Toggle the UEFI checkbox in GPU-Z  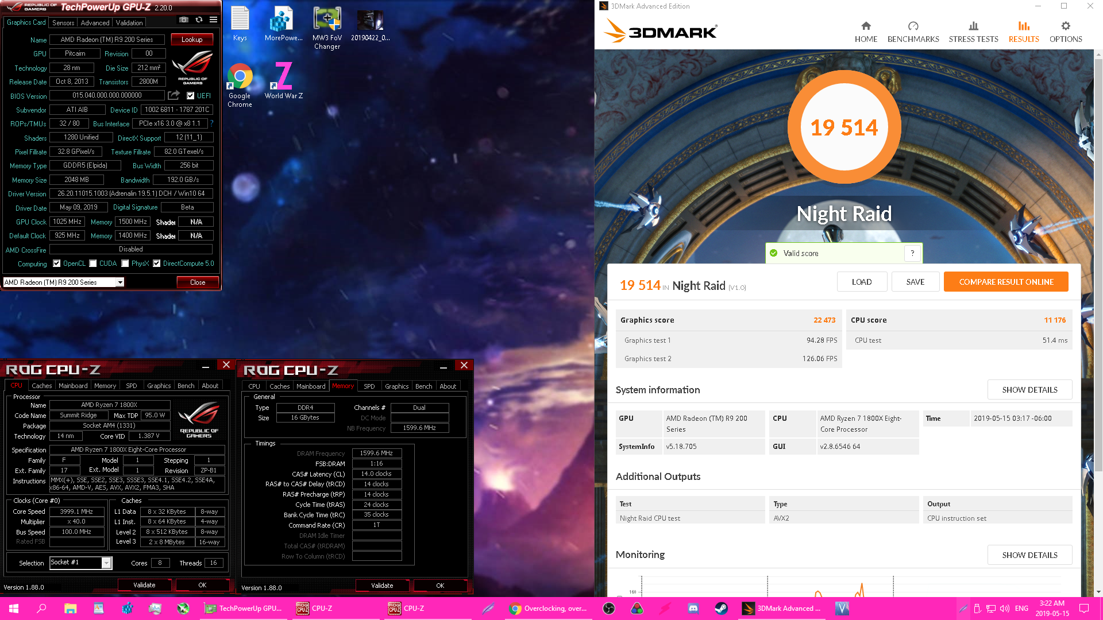pyautogui.click(x=190, y=96)
